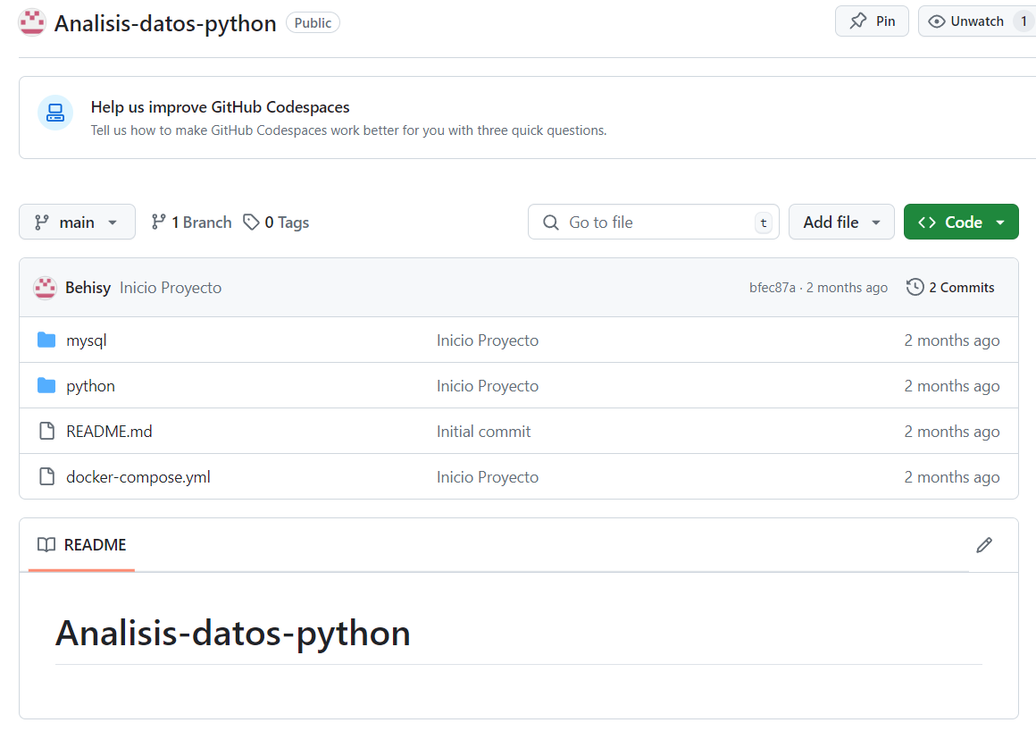This screenshot has height=731, width=1036.
Task: Open the main branch selector
Action: coord(77,222)
